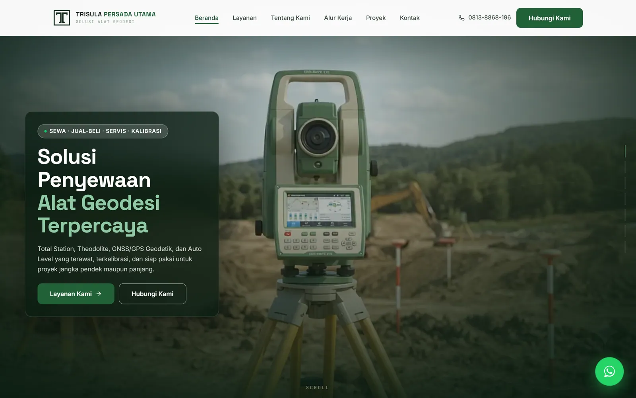Click the TRISULA PERSADA UTAMA brand name
The image size is (636, 398).
tap(116, 14)
